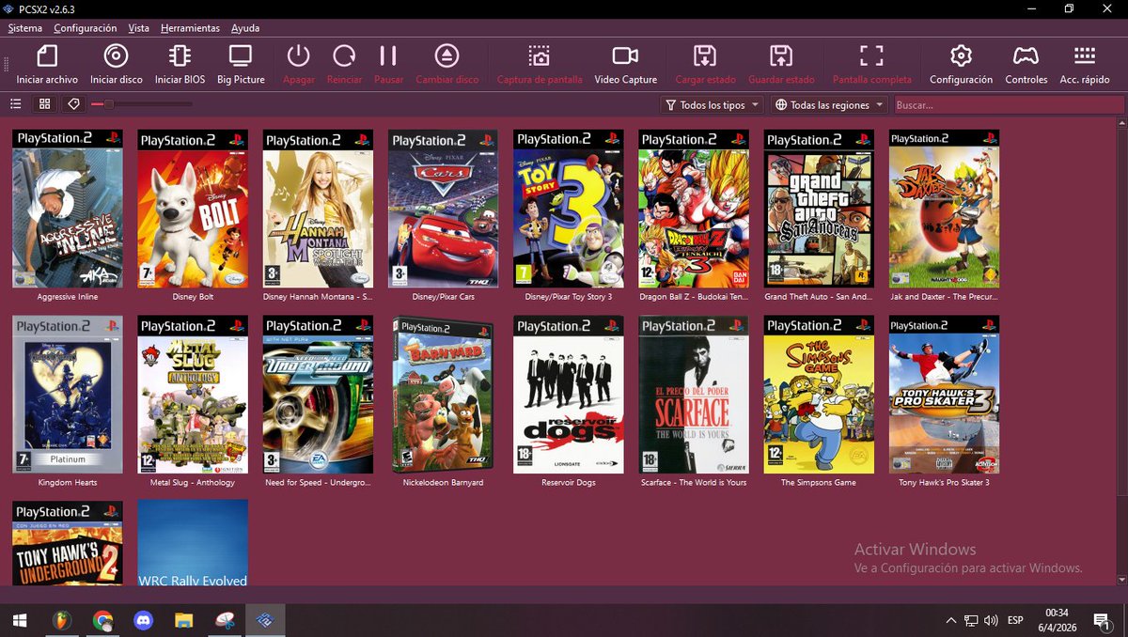
Task: Open the Configuración gear toolbar icon
Action: point(961,55)
